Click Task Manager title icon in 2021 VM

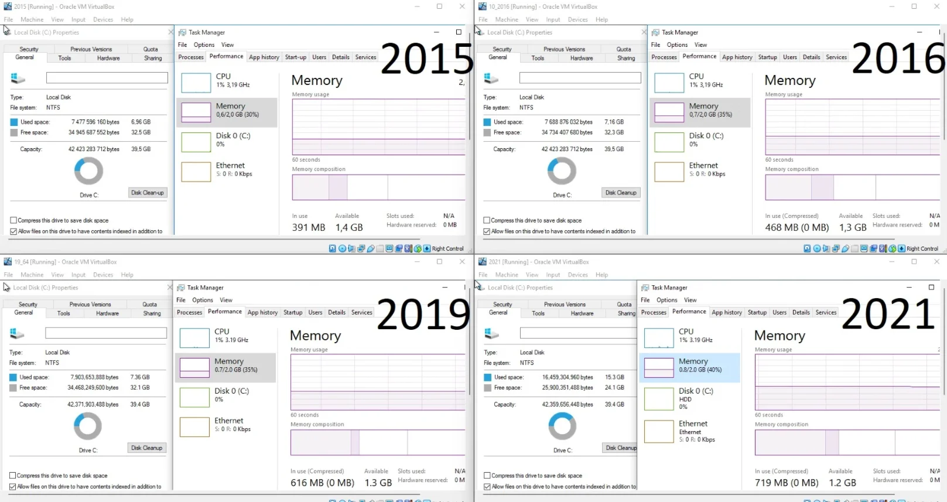pos(645,288)
